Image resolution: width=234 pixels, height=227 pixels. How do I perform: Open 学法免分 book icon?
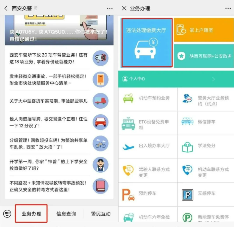click(187, 147)
